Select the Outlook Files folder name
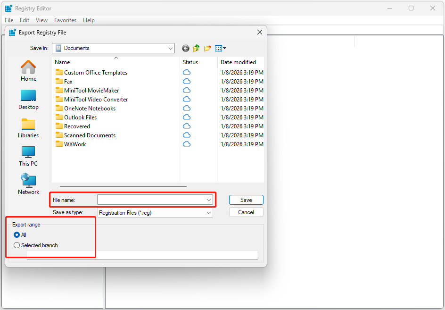Viewport: 445px width, 310px height. pos(80,117)
